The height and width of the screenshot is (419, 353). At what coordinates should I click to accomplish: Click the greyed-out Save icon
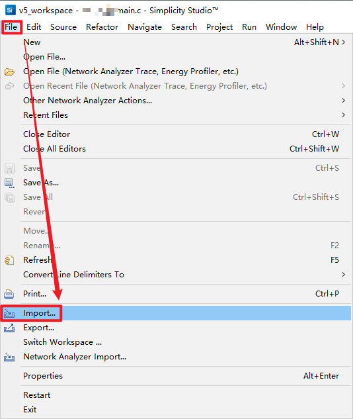[9, 168]
